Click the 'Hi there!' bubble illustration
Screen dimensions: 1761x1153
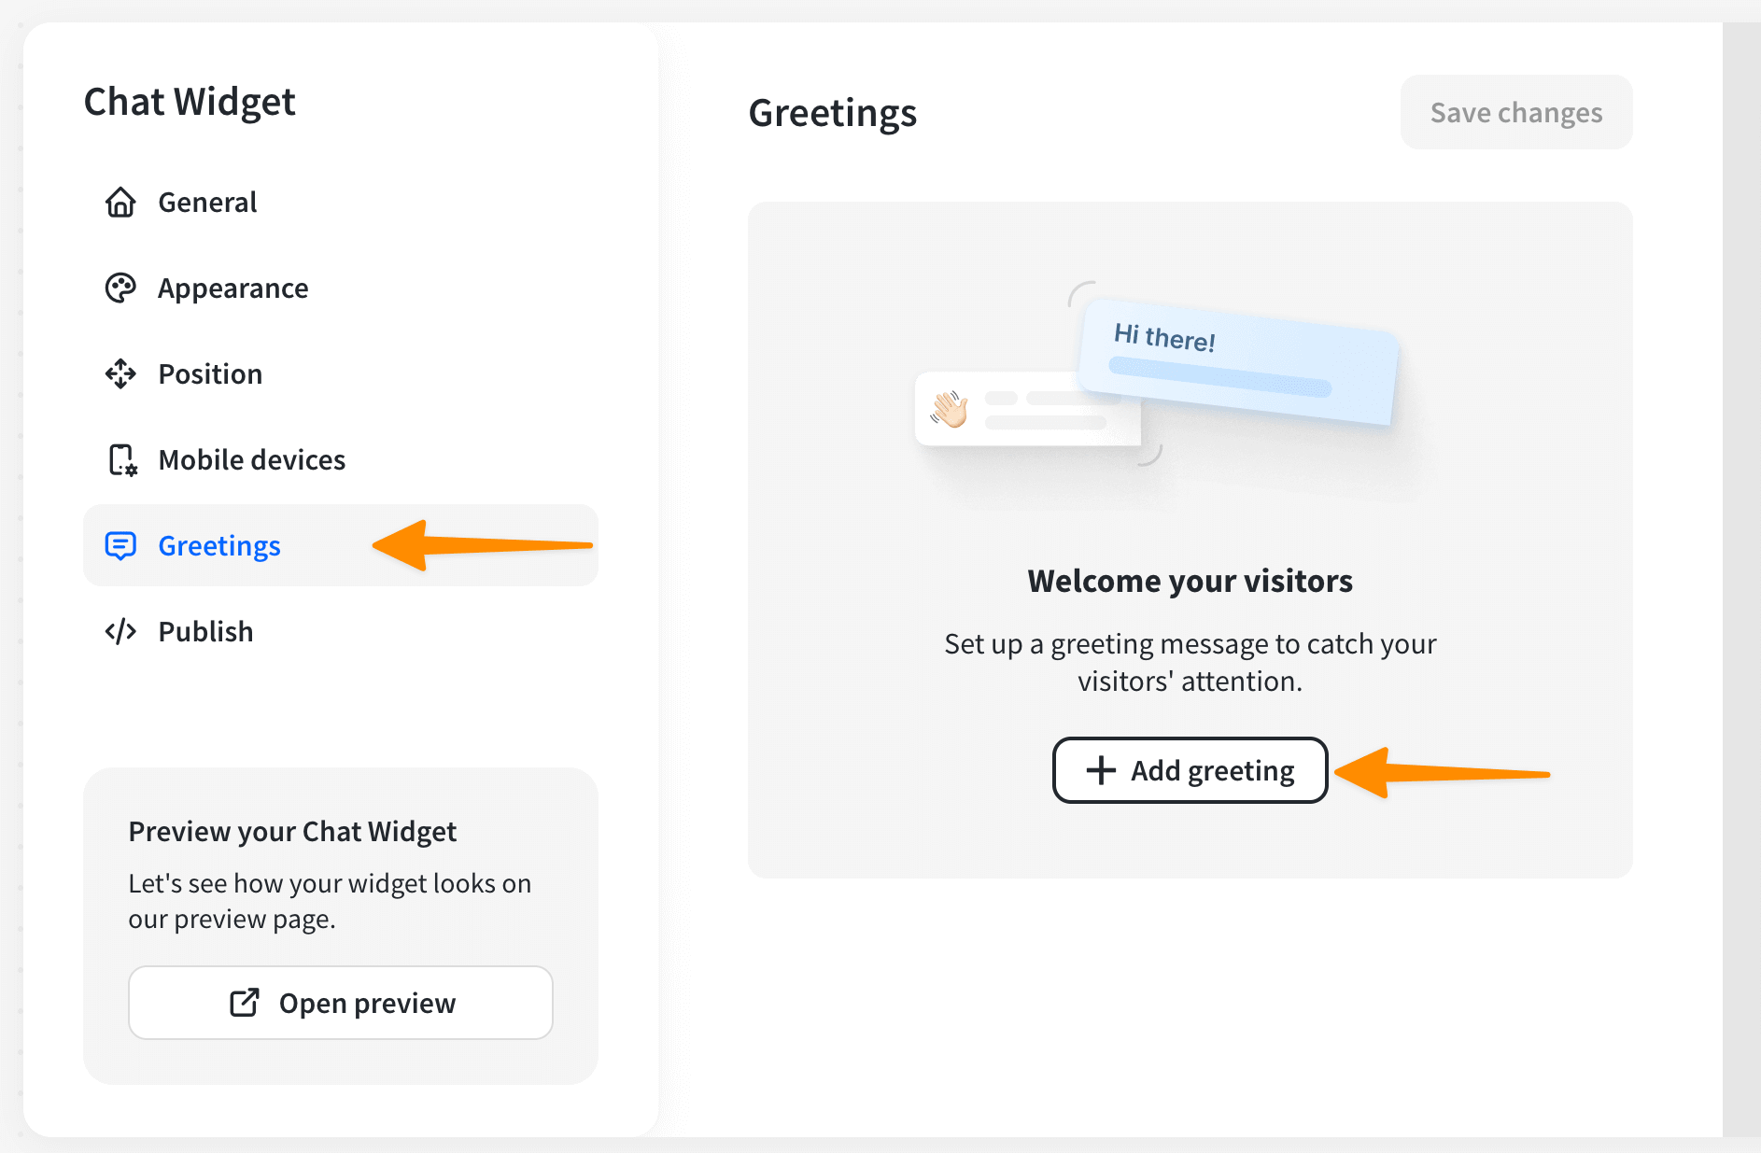point(1237,360)
